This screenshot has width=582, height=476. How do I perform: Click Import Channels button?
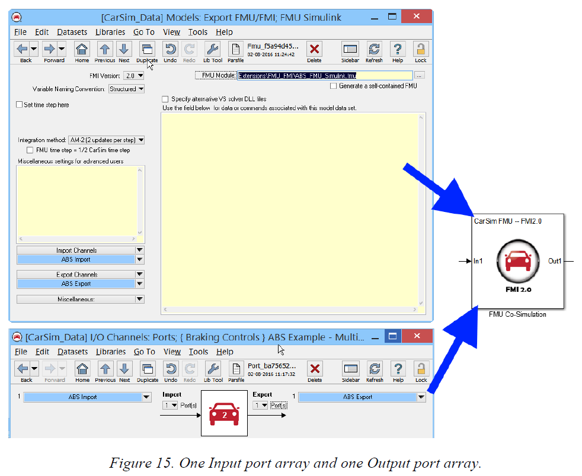pyautogui.click(x=76, y=250)
